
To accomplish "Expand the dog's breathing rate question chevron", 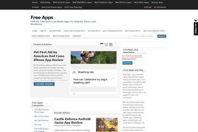I will pos(114,79).
